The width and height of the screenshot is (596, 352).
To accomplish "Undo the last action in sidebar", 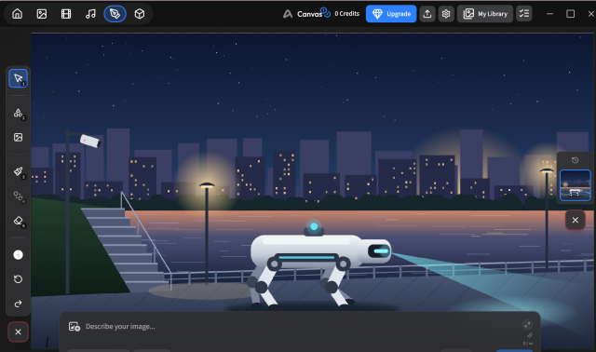I will point(19,279).
